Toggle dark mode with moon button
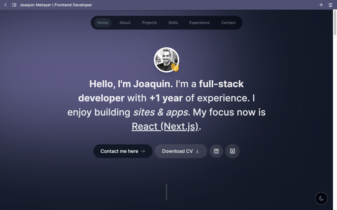 point(321,198)
